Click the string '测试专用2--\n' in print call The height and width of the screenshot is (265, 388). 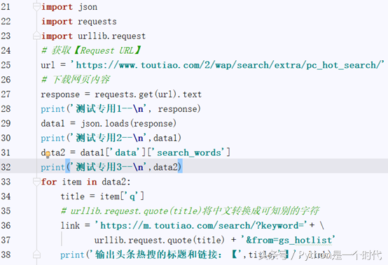point(109,138)
